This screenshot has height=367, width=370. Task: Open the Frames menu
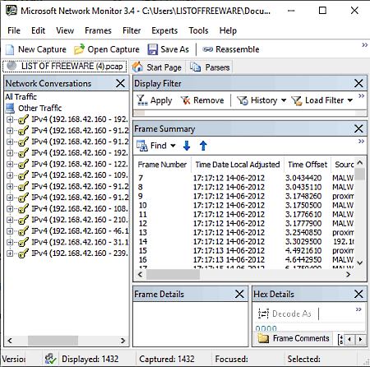tap(98, 30)
